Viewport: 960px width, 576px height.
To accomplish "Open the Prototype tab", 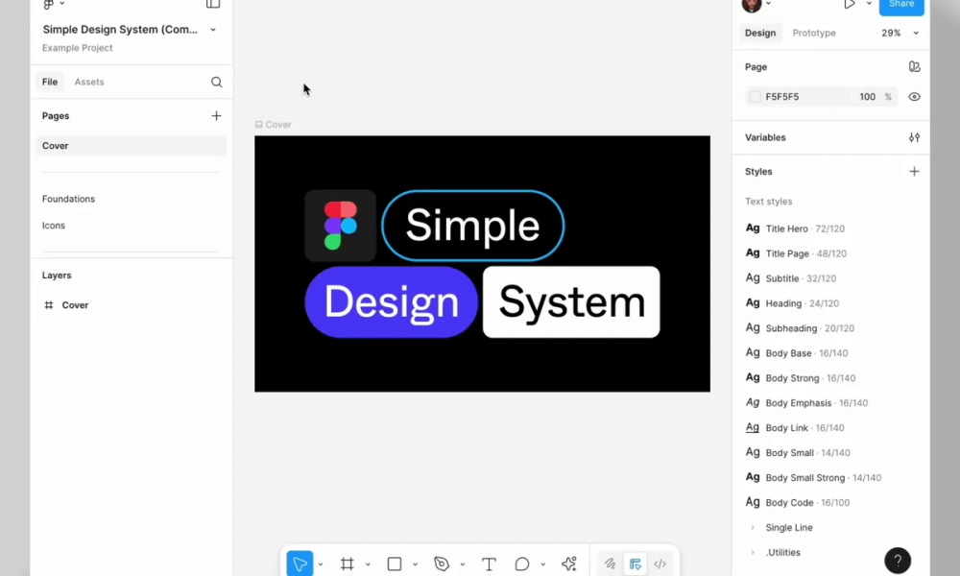I will [813, 34].
